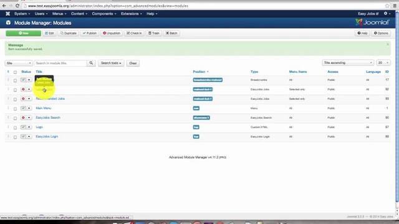Open the user settings gear dropdown
This screenshot has width=399, height=224.
[x=387, y=14]
